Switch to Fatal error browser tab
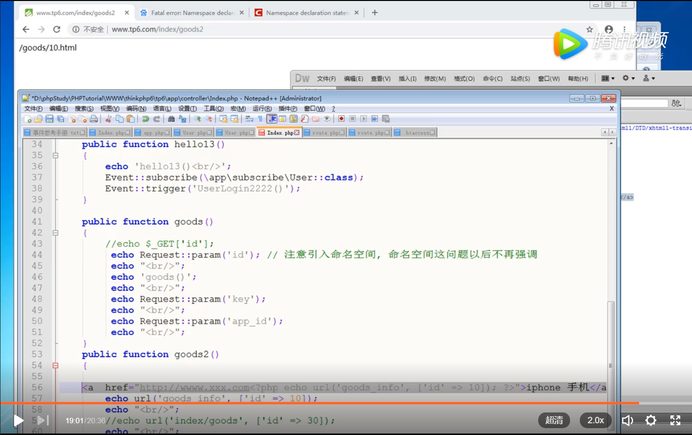The height and width of the screenshot is (435, 692). tap(192, 13)
